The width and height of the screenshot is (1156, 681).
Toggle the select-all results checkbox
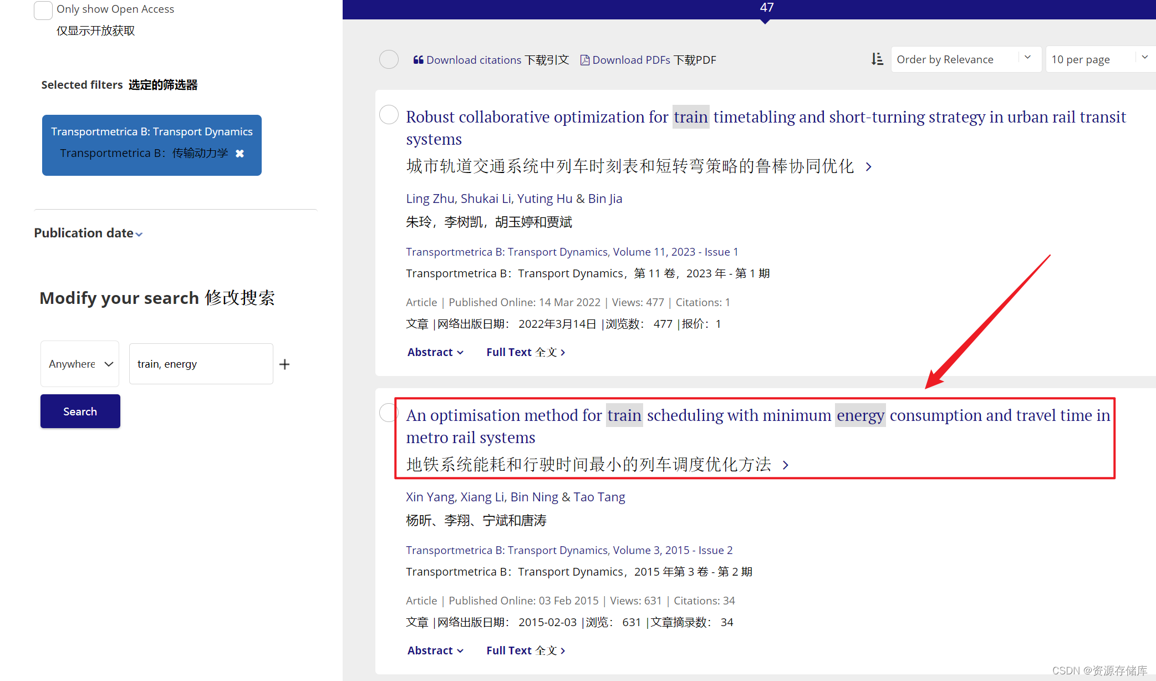click(x=389, y=59)
